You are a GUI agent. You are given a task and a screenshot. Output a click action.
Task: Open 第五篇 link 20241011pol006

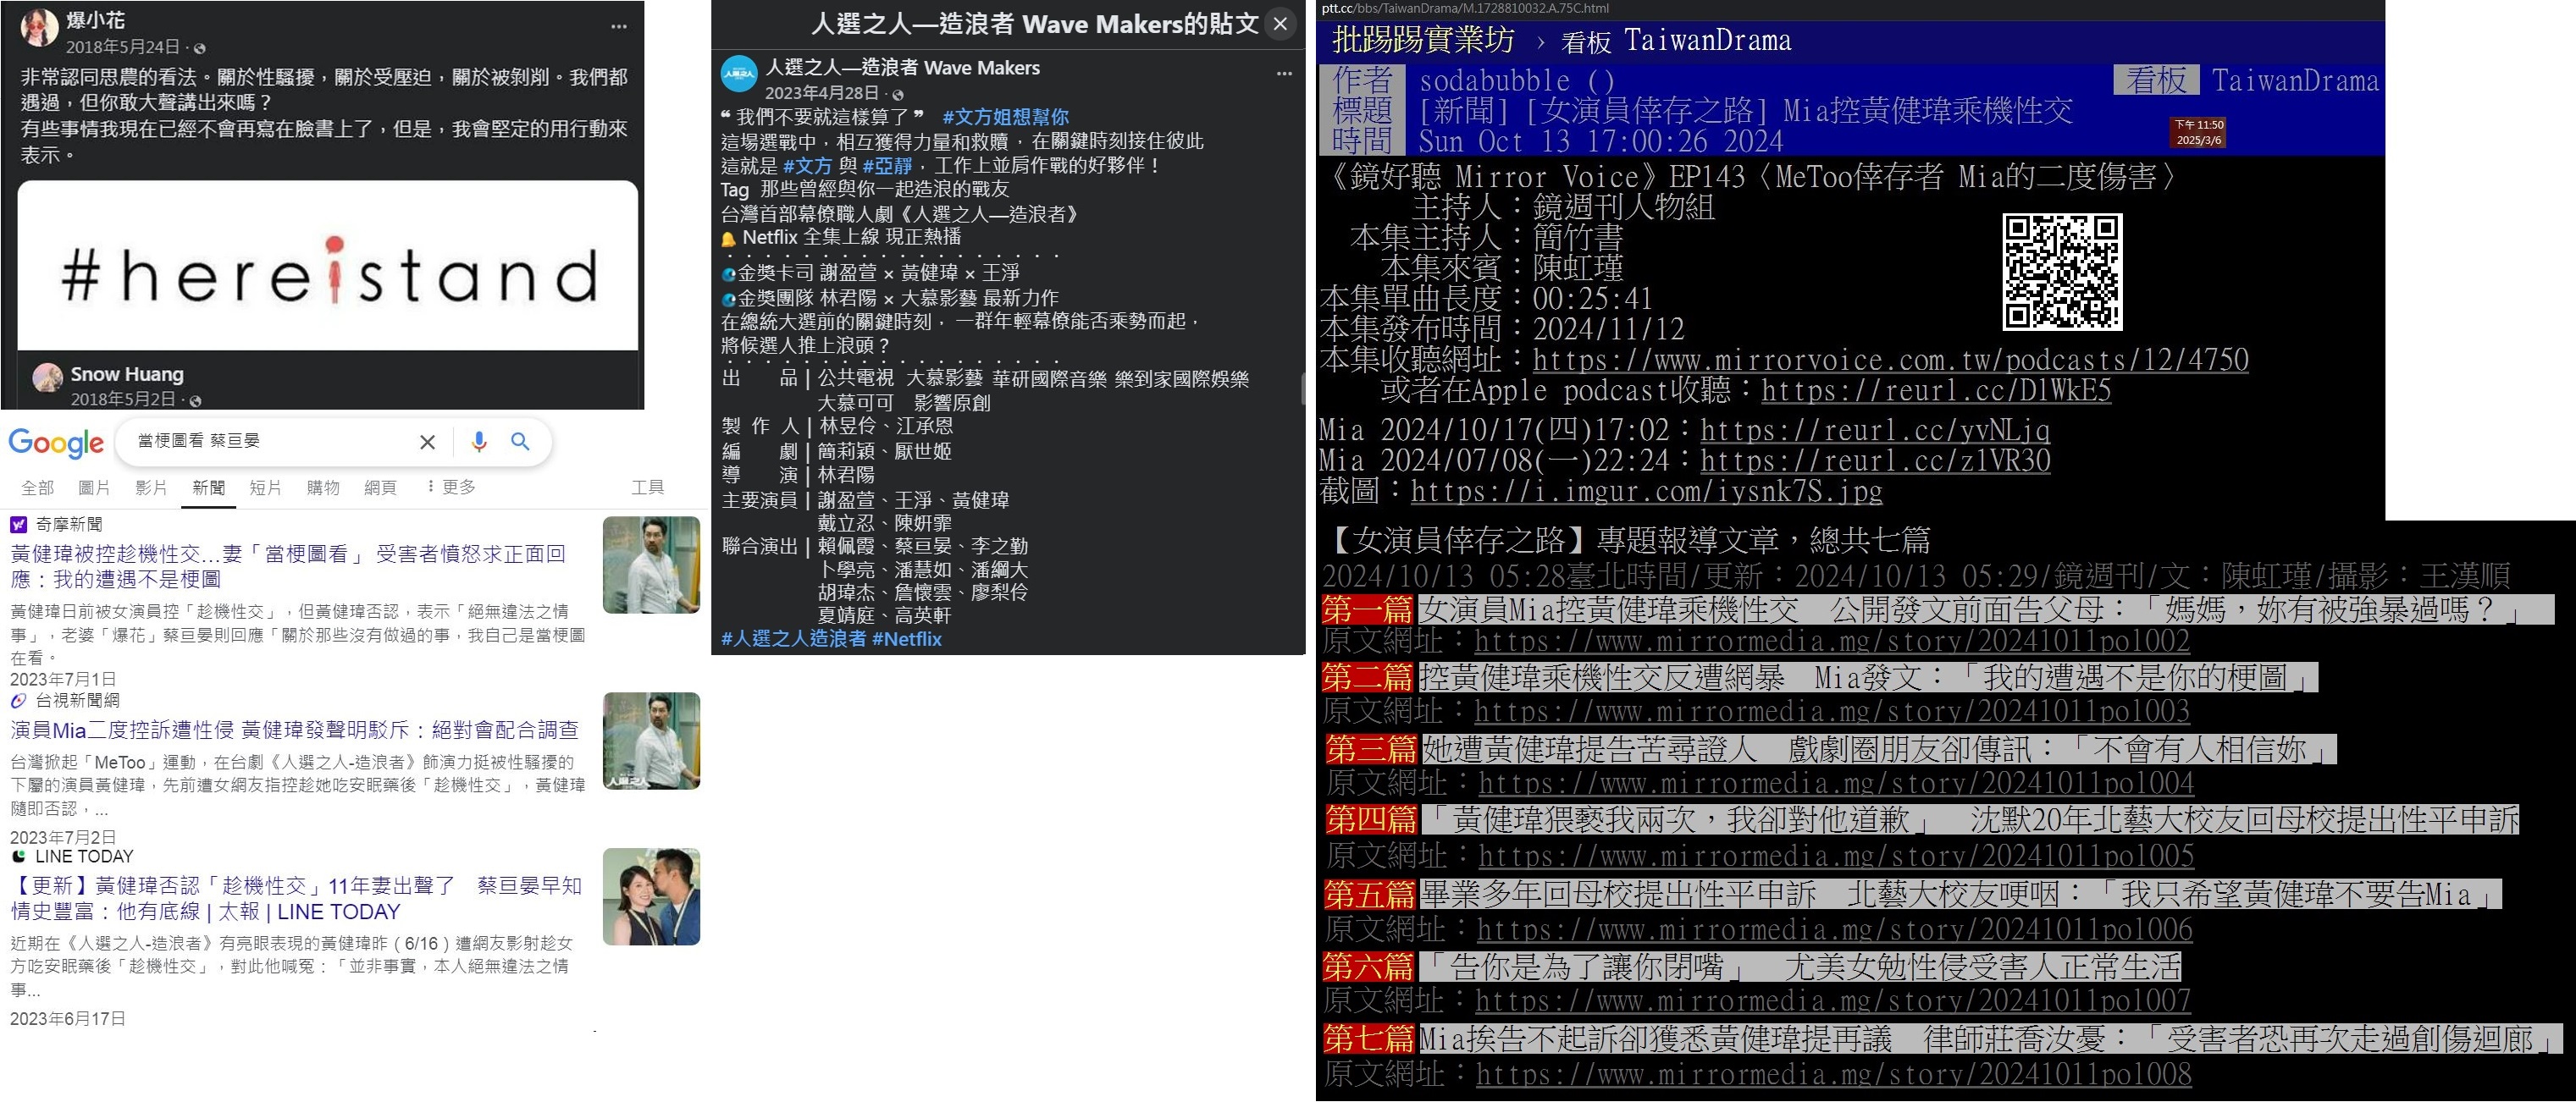point(1834,930)
